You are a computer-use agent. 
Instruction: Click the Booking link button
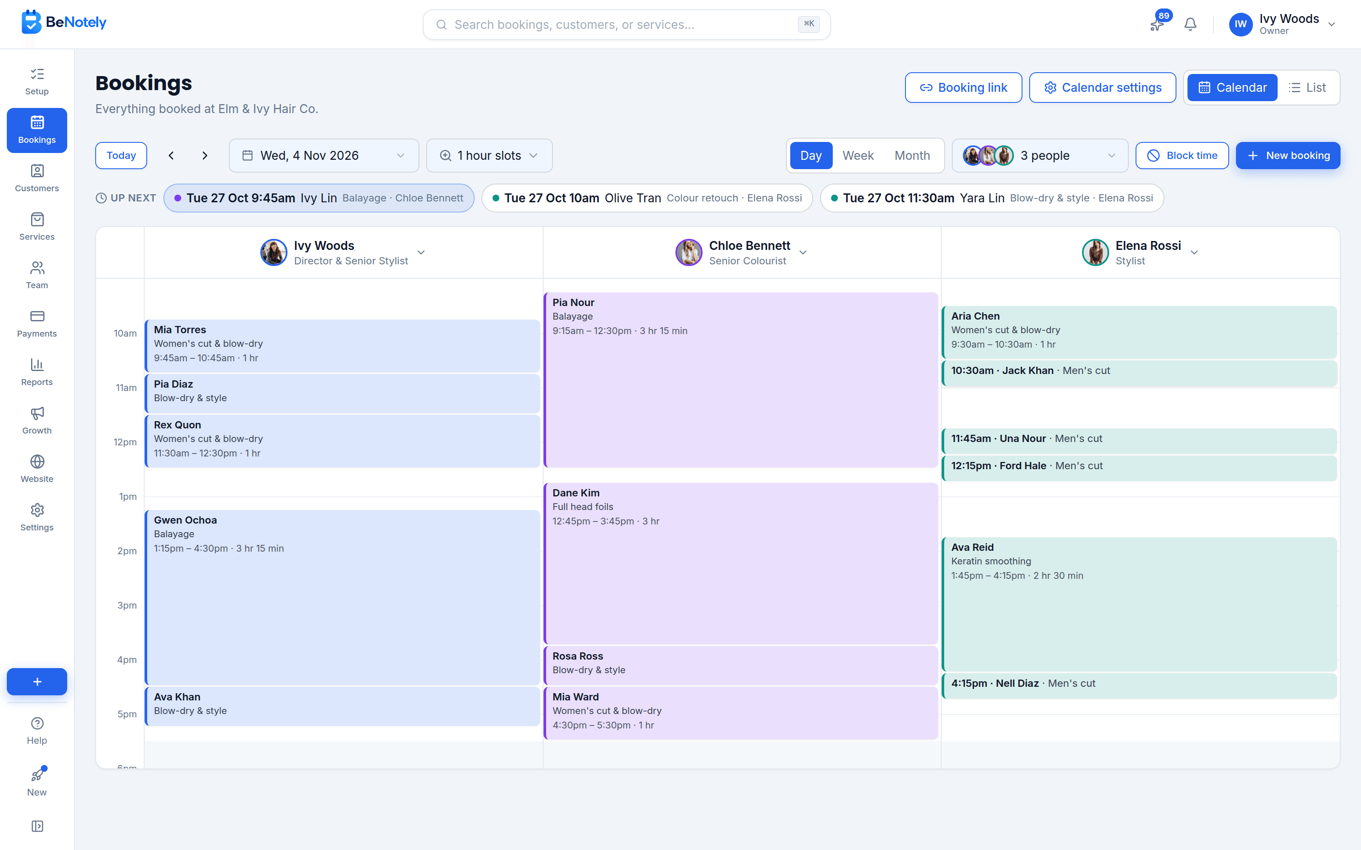pyautogui.click(x=963, y=88)
